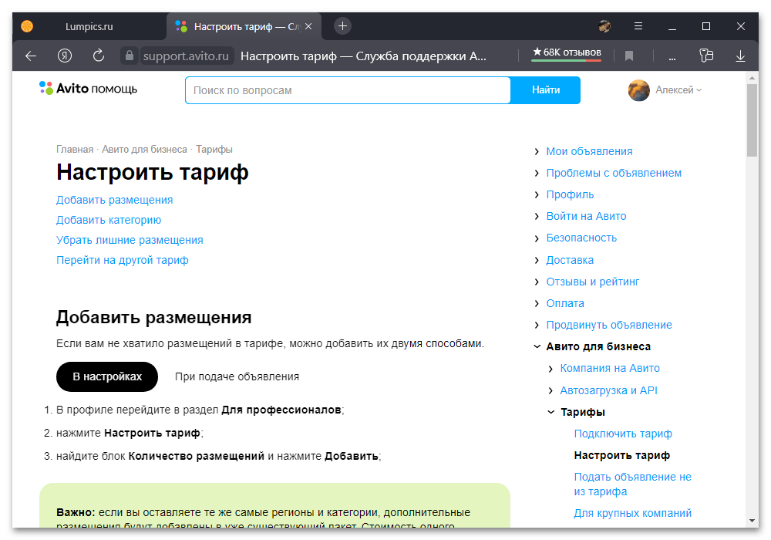Jump to Добавить размещения anchor link
Image resolution: width=771 pixels, height=540 pixels.
pos(115,200)
